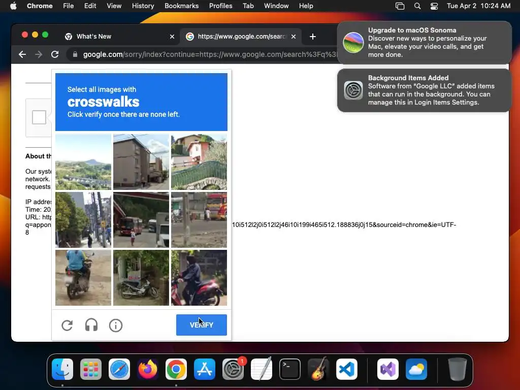
Task: Reload the page in Chrome toolbar
Action: (55, 54)
